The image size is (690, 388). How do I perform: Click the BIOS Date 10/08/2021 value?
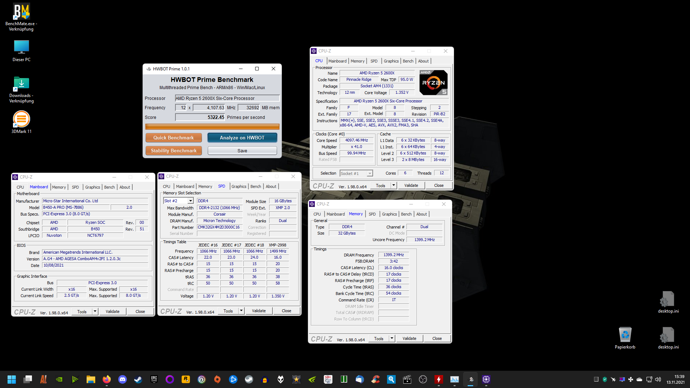(95, 265)
